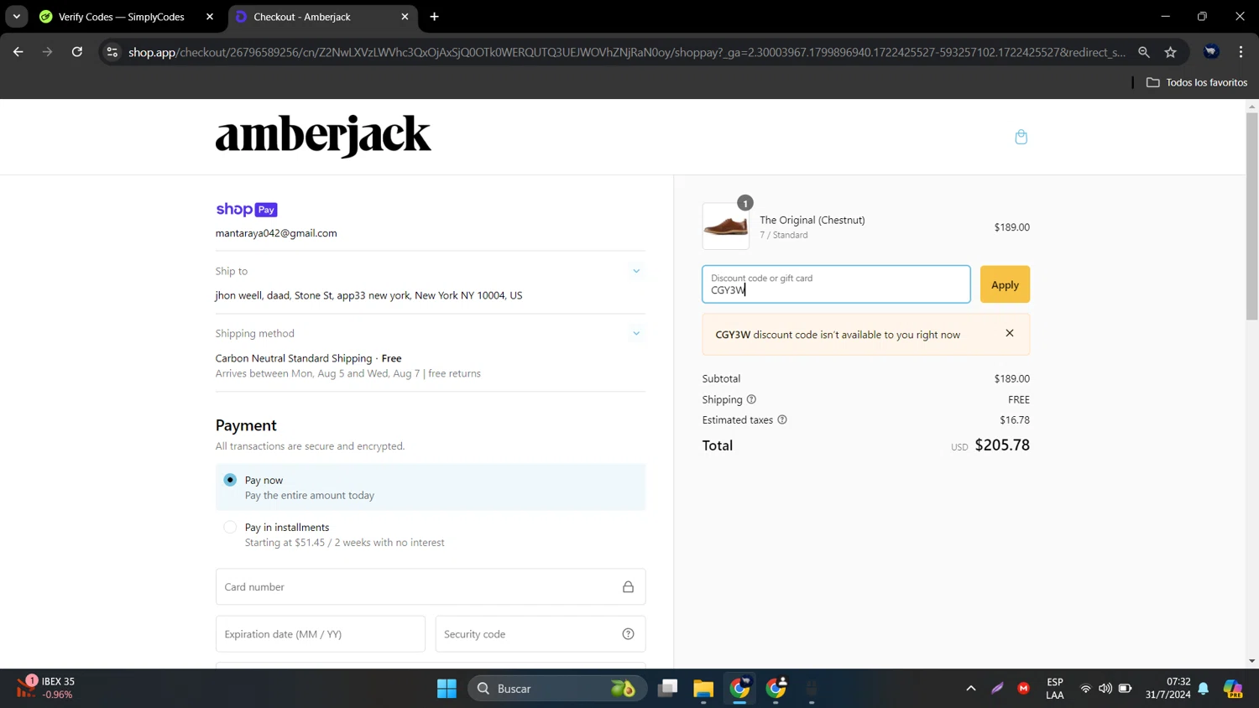This screenshot has height=708, width=1259.
Task: Focus the Discount code or gift card field
Action: 836,284
